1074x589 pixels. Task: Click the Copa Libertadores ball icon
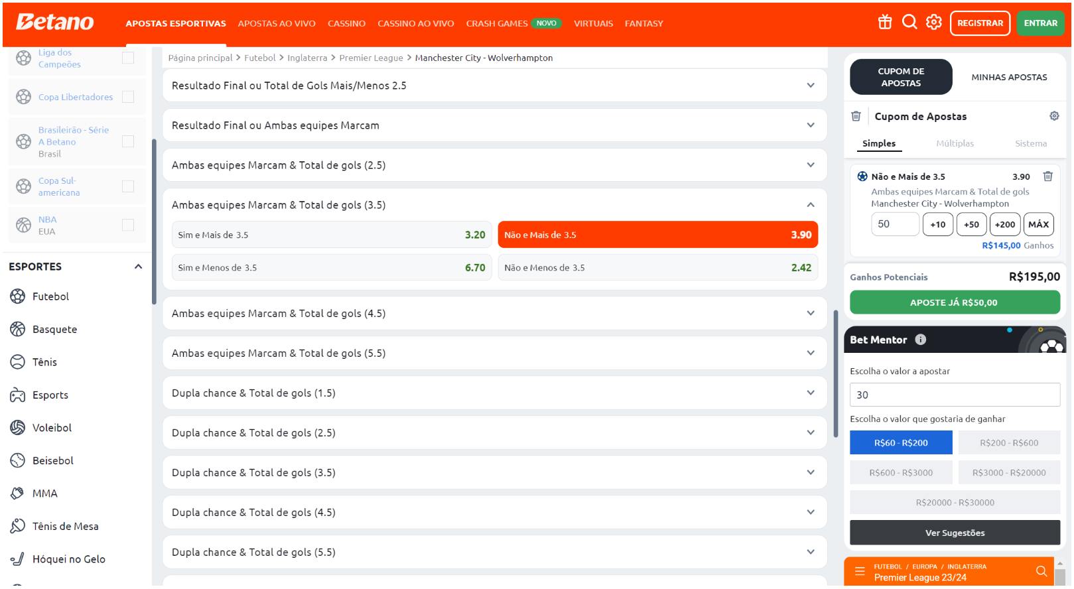tap(23, 97)
